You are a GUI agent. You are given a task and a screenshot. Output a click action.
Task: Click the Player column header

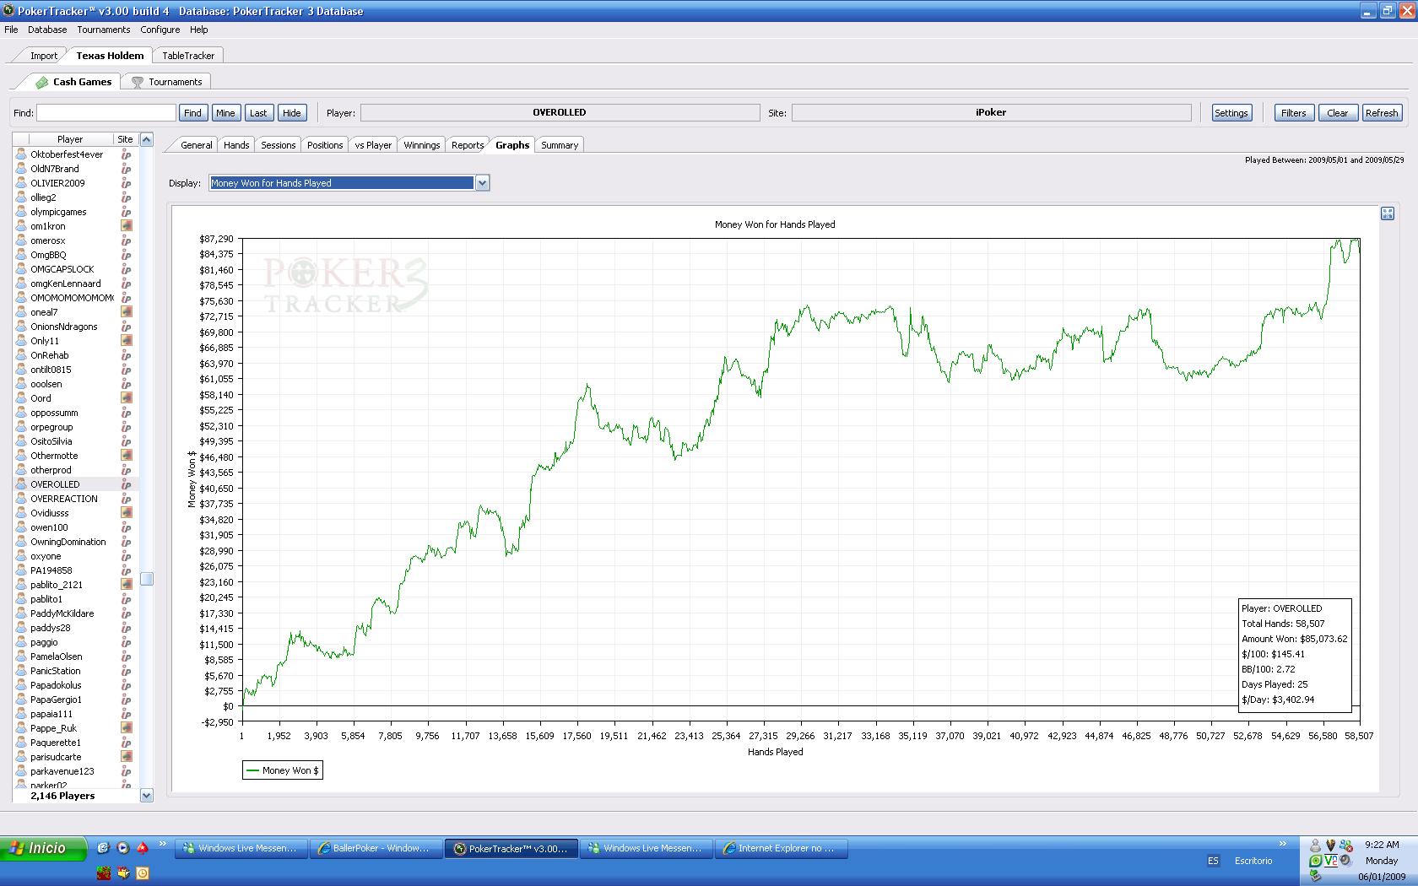coord(70,139)
